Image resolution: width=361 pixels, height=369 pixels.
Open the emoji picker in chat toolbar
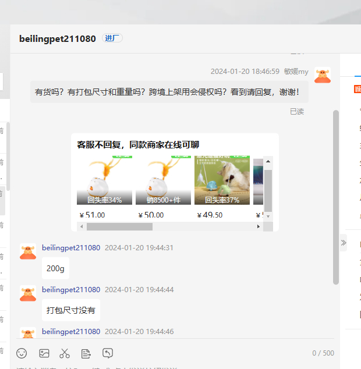(x=22, y=353)
